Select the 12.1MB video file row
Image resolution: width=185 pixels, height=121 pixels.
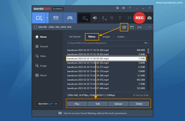[x=106, y=75]
